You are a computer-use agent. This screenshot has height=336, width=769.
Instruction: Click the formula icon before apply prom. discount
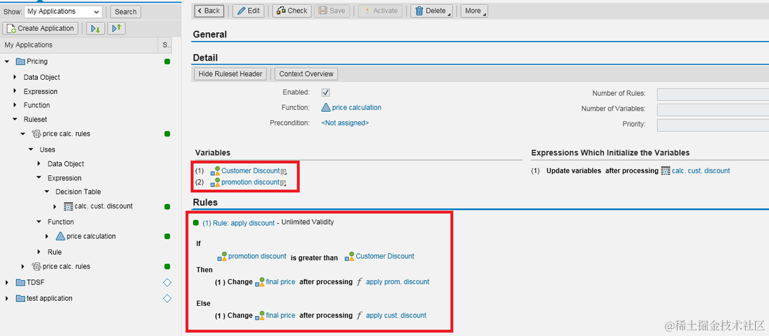(x=359, y=282)
